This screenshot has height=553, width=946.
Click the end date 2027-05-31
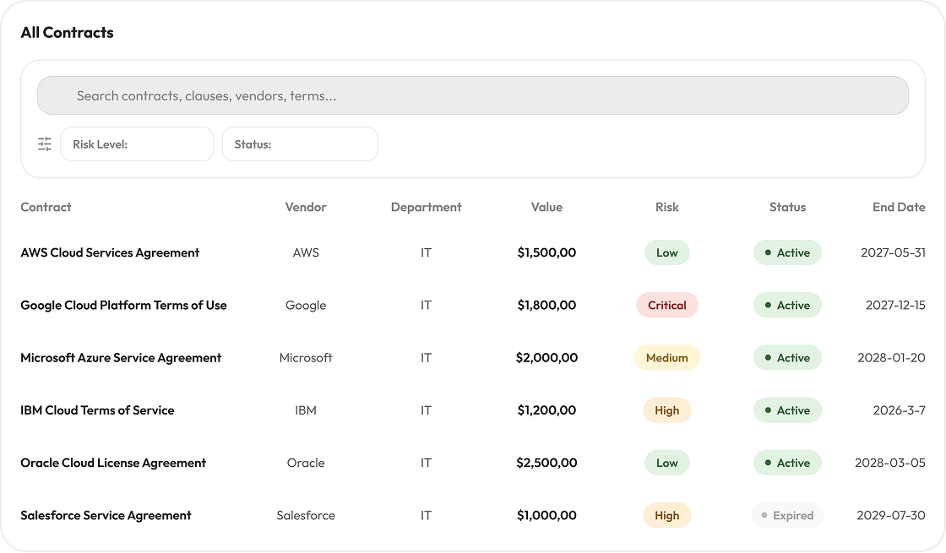point(893,252)
